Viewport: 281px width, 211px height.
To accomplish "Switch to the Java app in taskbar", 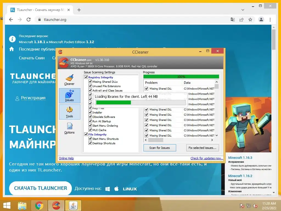I will (73, 206).
